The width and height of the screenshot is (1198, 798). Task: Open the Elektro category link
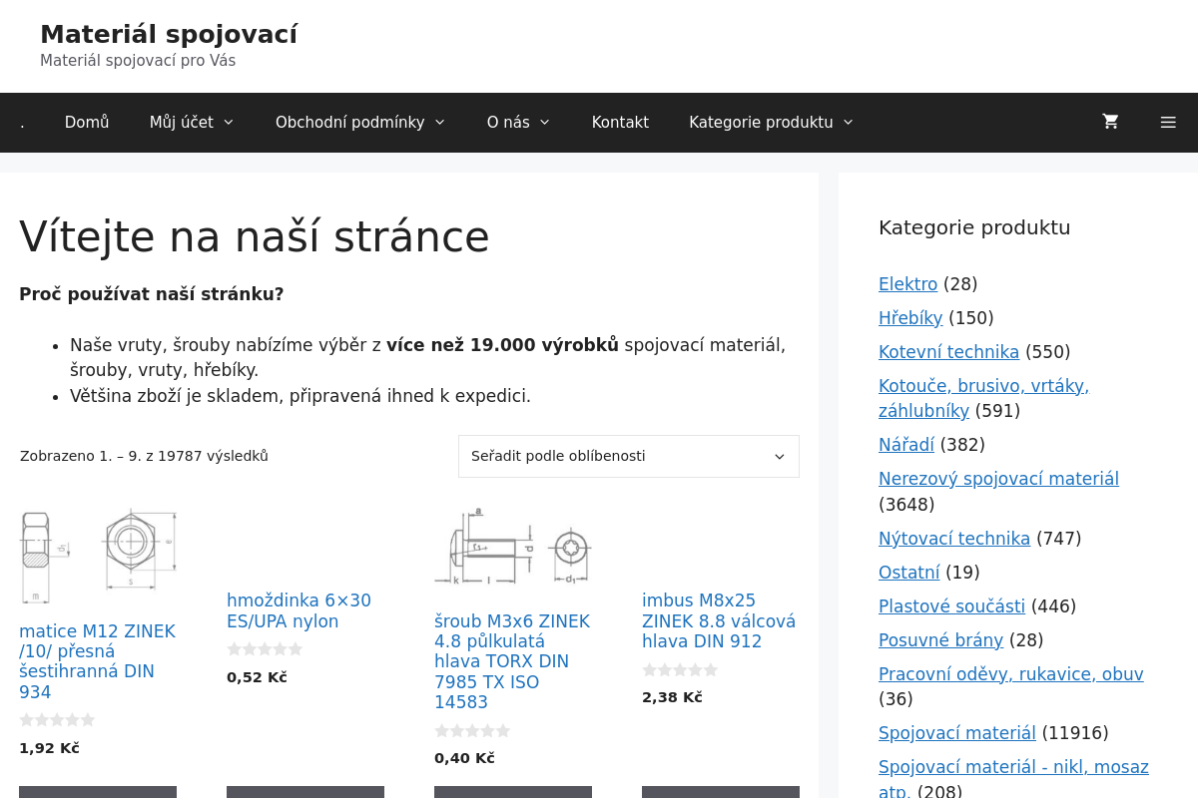pyautogui.click(x=907, y=284)
